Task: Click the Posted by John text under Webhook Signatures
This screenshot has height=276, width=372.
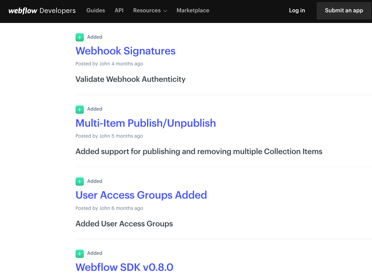Action: click(109, 64)
